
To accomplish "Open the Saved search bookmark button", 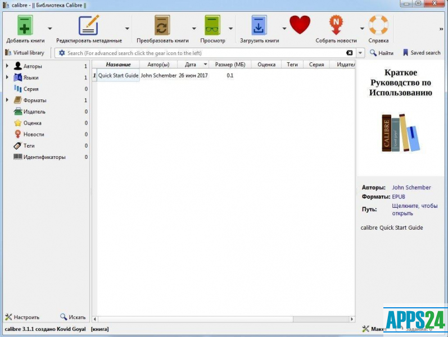I will 422,53.
